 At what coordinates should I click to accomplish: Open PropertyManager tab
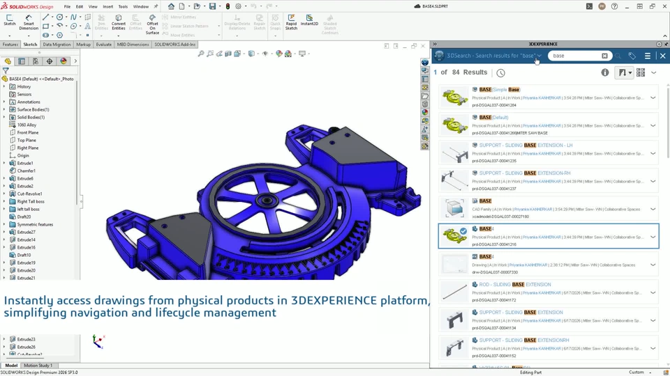pos(22,61)
